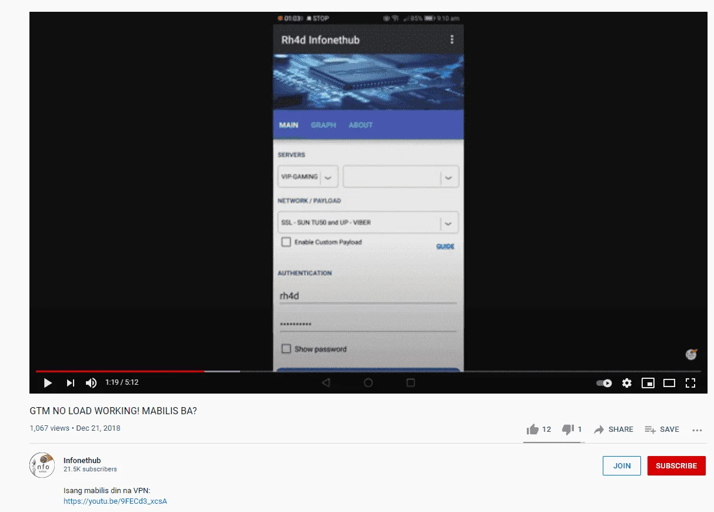
Task: Expand VIP-GAMING server dropdown
Action: pyautogui.click(x=308, y=177)
